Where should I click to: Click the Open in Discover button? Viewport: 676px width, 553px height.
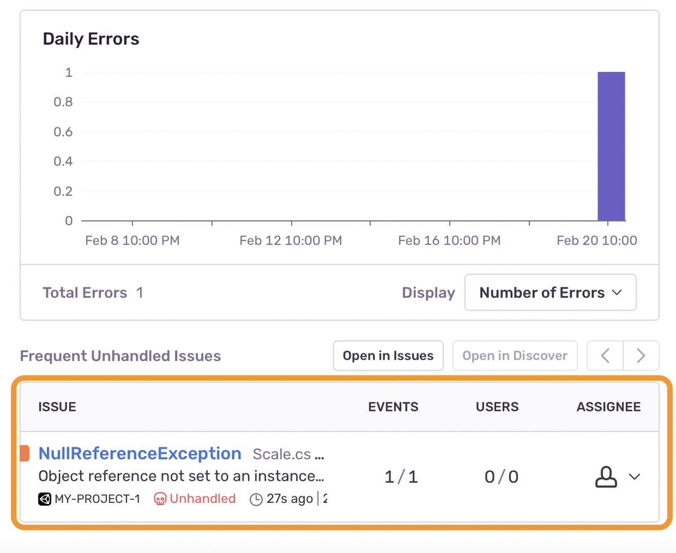point(515,356)
